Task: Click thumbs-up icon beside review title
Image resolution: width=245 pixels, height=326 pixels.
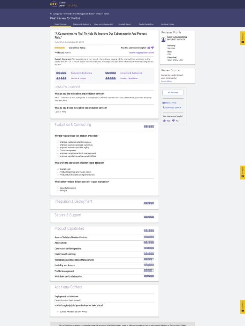Action: [x=149, y=48]
